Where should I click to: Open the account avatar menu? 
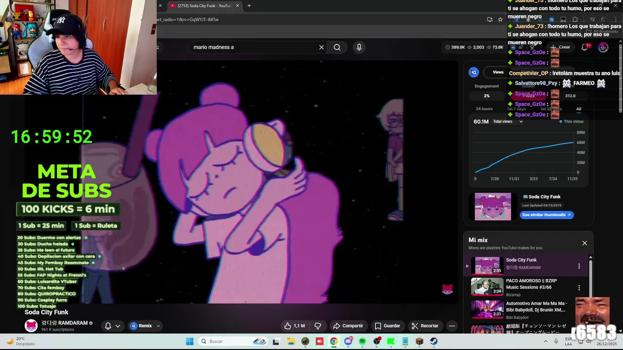603,47
